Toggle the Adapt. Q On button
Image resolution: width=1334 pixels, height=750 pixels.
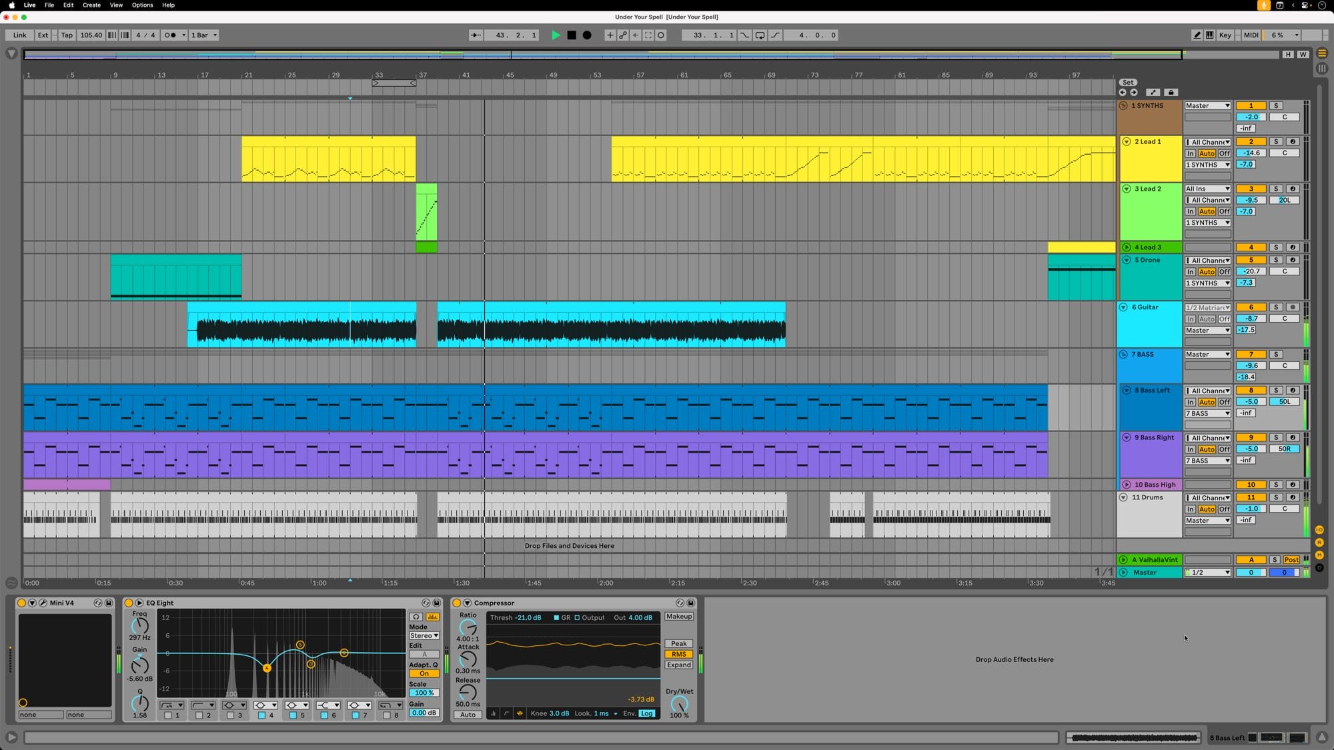tap(424, 674)
